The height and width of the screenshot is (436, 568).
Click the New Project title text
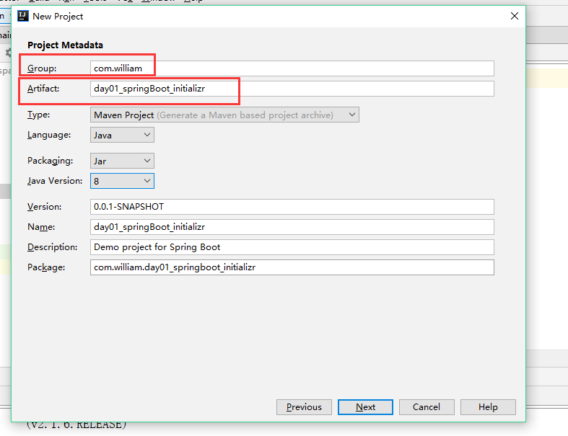pos(58,17)
